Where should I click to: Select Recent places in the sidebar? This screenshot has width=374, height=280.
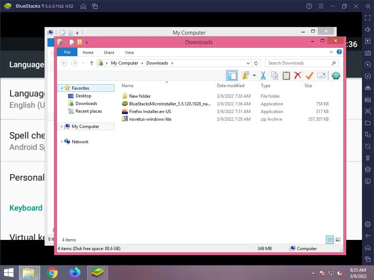88,111
